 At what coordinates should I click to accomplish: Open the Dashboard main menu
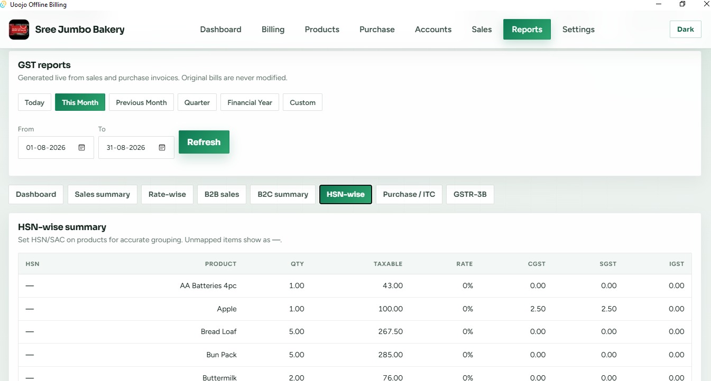[x=220, y=30]
